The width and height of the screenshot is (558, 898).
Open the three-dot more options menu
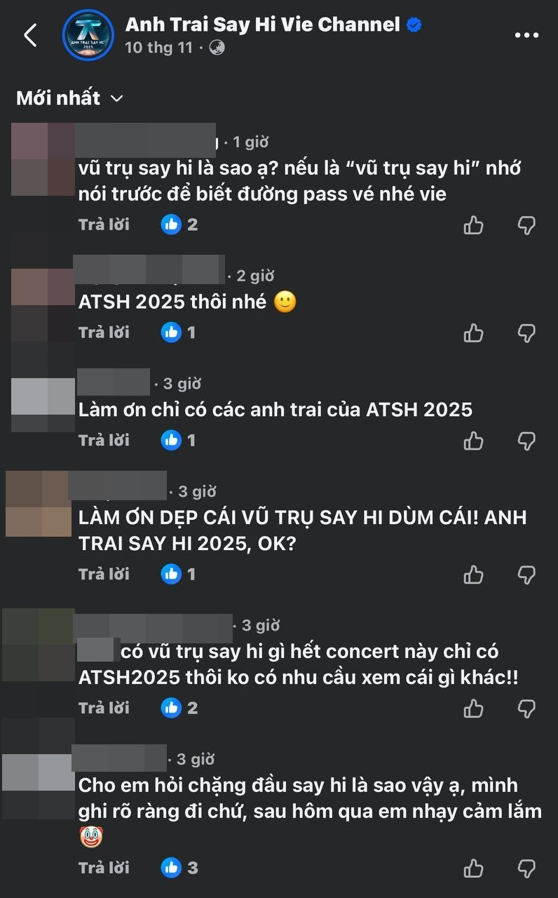(x=526, y=35)
